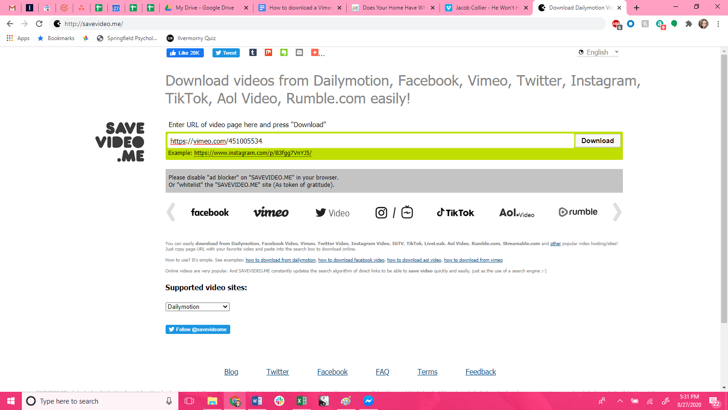Viewport: 728px width, 410px height.
Task: Open the Terms footer link
Action: click(427, 372)
